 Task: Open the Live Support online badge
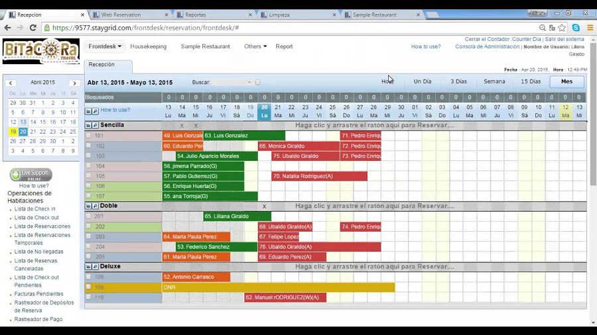pyautogui.click(x=31, y=175)
